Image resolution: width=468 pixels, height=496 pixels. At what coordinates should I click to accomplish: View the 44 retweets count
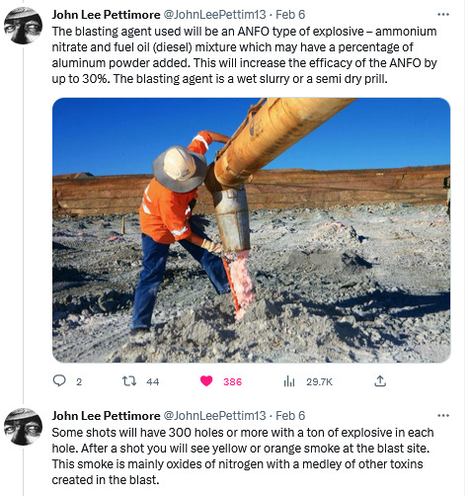tap(153, 382)
